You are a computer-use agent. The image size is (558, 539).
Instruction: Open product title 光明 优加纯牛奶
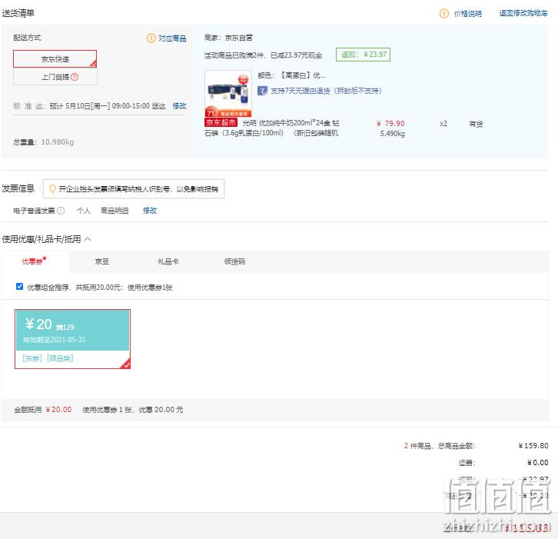[x=272, y=128]
